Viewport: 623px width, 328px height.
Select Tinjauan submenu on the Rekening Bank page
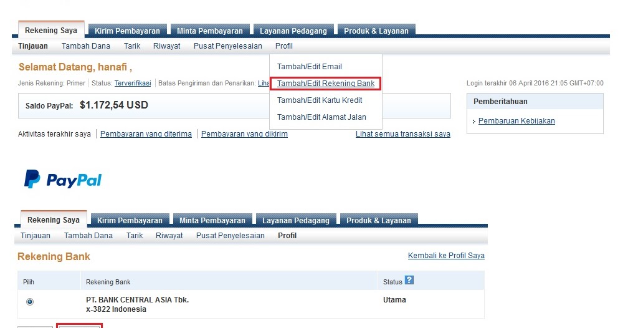coord(36,236)
